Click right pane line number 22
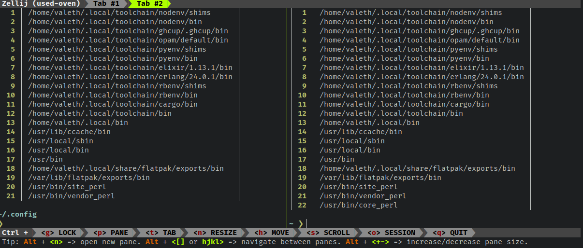Viewport: 583px width, 248px height. coord(302,205)
